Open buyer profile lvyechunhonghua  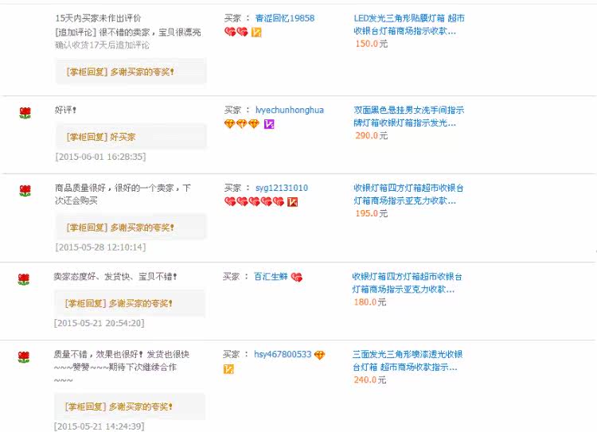click(289, 110)
